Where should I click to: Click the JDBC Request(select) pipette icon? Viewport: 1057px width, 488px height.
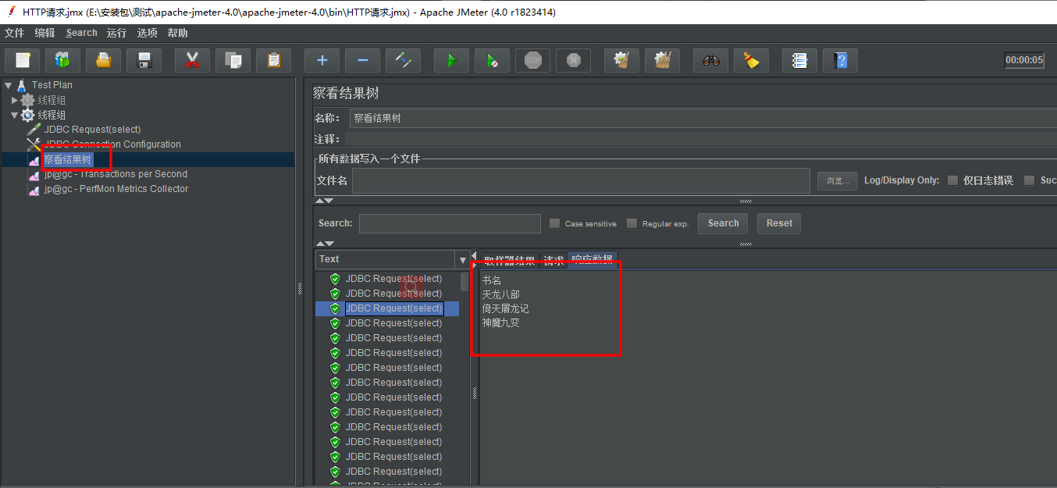click(x=34, y=130)
